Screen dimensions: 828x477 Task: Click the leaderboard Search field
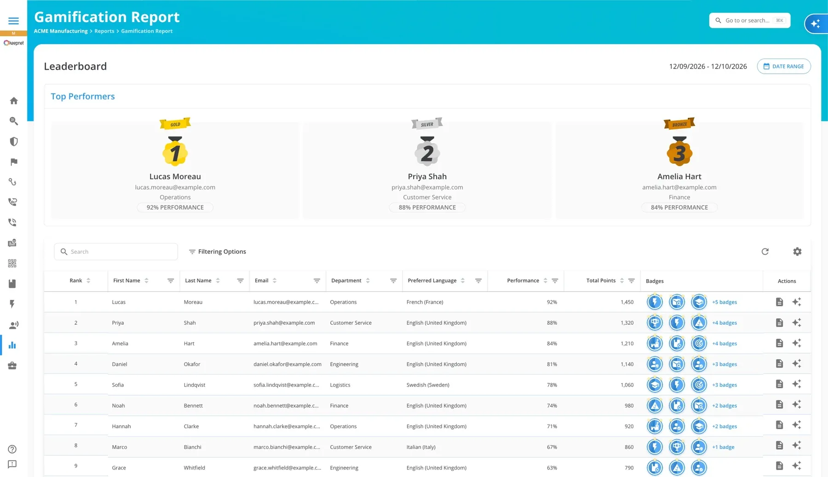[x=116, y=252]
